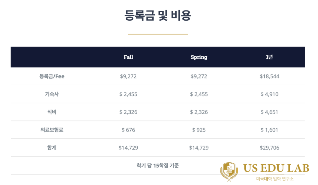Click the 합계 row label
This screenshot has height=185, width=318.
(x=52, y=148)
